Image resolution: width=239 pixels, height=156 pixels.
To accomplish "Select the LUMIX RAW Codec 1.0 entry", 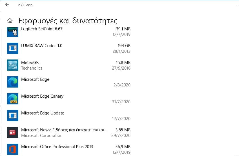I will [42, 46].
